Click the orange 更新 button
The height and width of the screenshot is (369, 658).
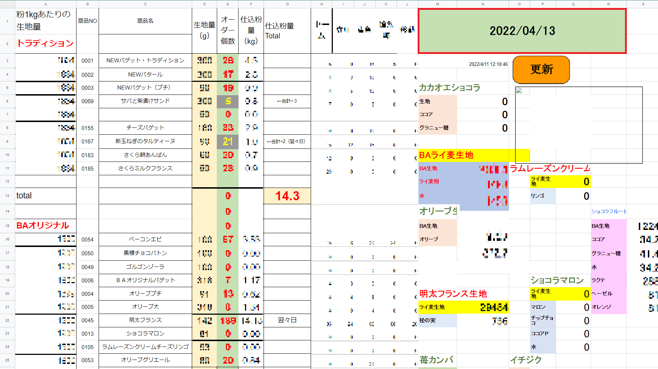point(541,70)
